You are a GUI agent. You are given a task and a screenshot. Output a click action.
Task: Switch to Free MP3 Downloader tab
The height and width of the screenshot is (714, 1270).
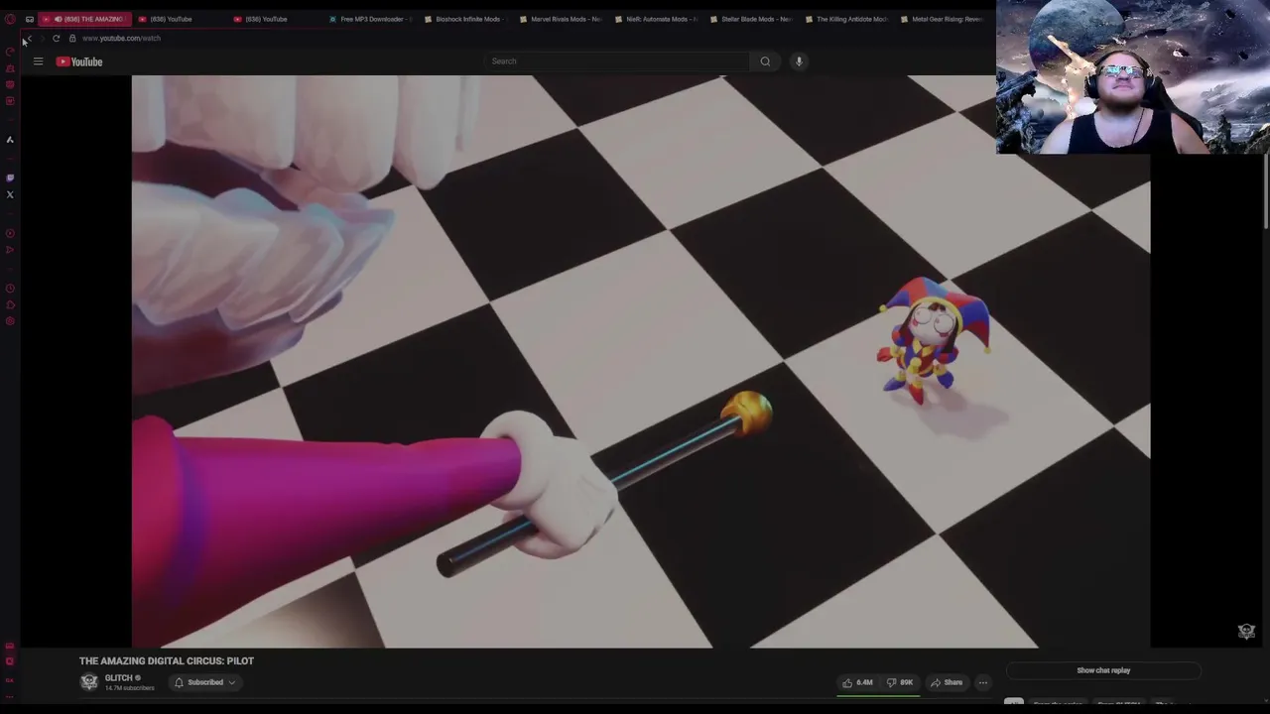coord(372,19)
